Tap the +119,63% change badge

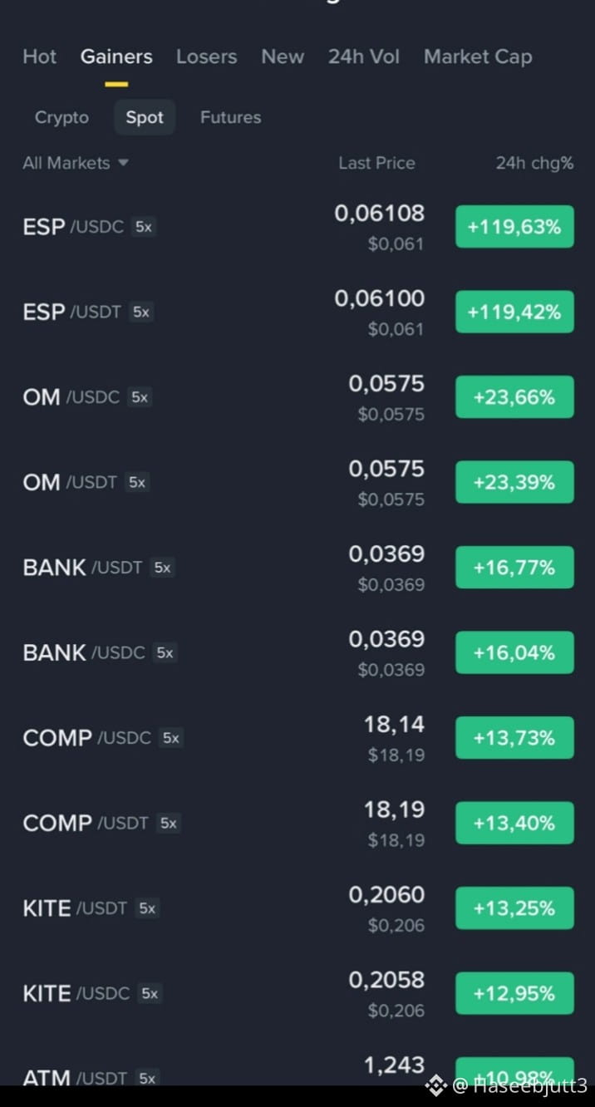click(x=514, y=227)
